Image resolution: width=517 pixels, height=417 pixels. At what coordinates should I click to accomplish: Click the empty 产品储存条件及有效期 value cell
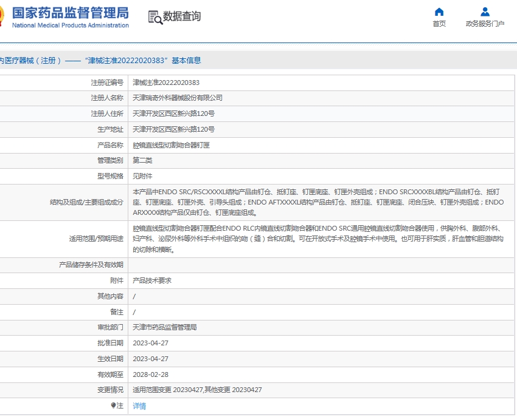tap(321, 265)
